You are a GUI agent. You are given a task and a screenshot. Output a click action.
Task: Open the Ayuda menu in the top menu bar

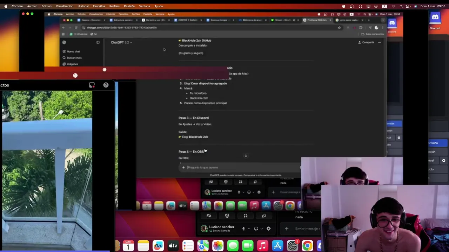tap(159, 6)
